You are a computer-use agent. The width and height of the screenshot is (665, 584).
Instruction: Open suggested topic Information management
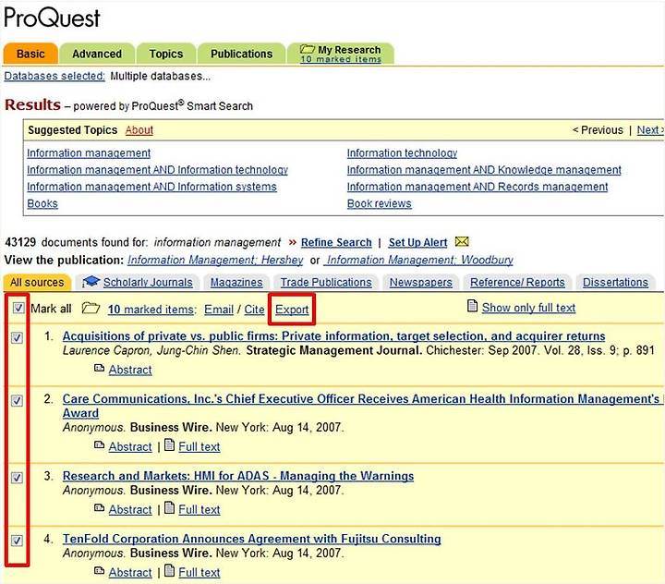pos(89,152)
